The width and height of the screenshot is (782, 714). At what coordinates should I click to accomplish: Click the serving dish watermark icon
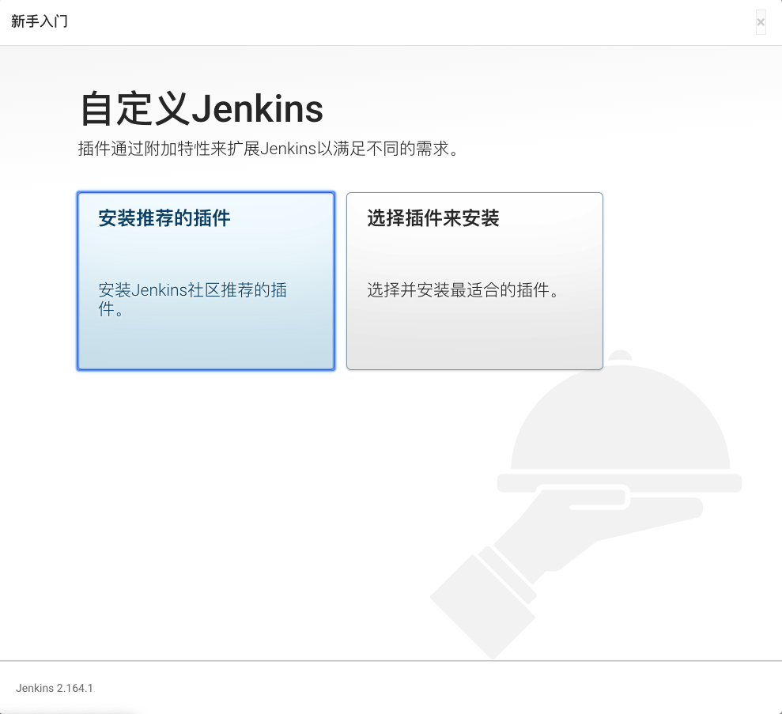click(x=617, y=490)
